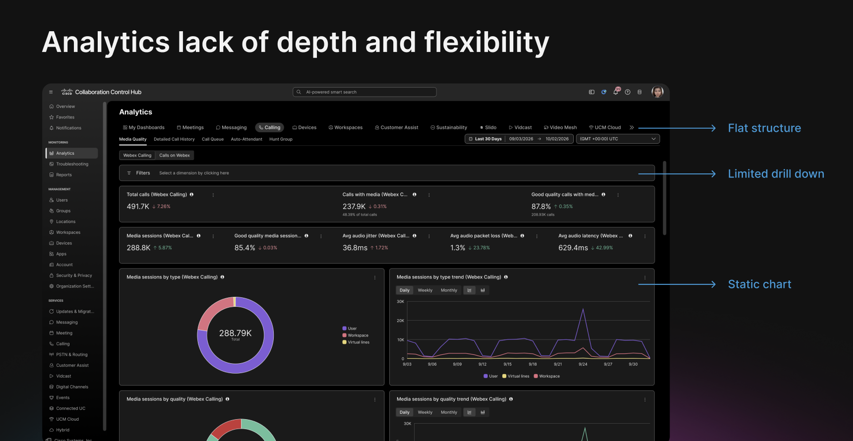Open the user profile avatar
853x441 pixels.
[x=658, y=92]
